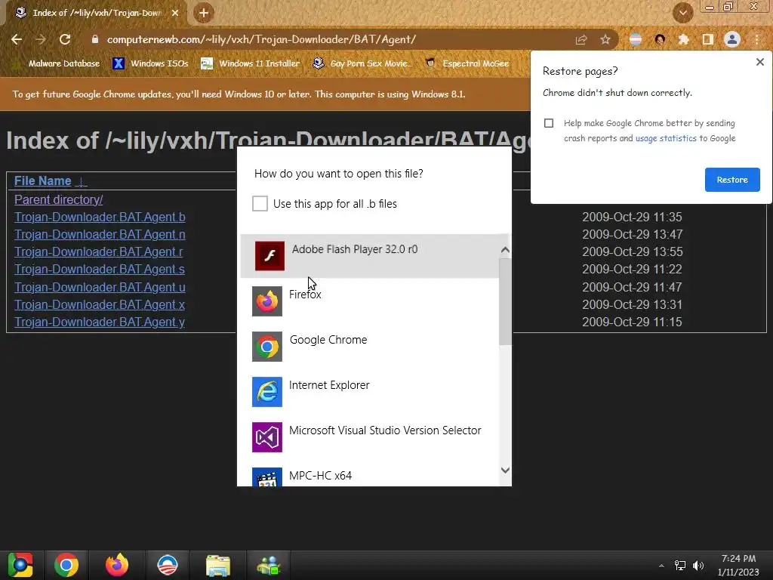
Task: Check 'Use this app for all .b files'
Action: click(x=260, y=203)
